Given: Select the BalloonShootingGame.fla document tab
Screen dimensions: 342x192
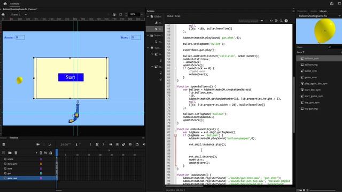Looking at the screenshot, I should click(x=20, y=9).
